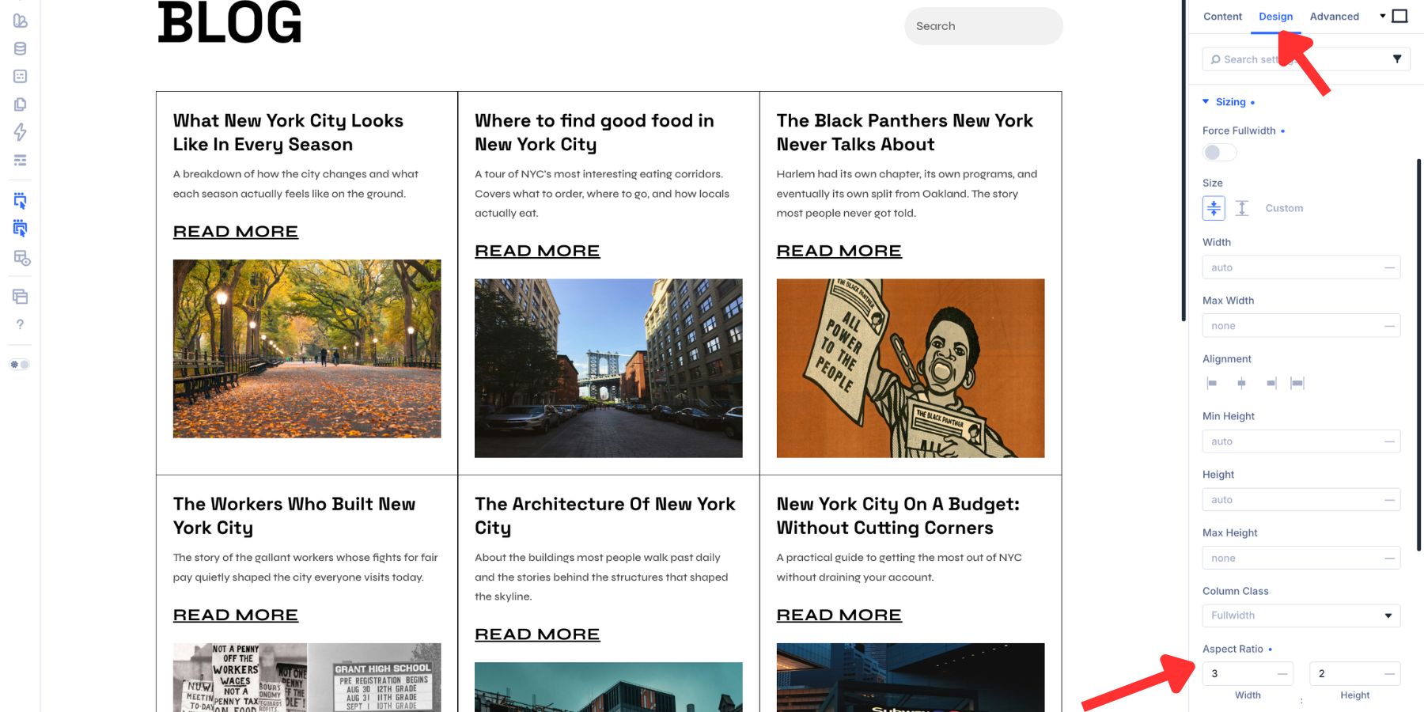Image resolution: width=1424 pixels, height=712 pixels.
Task: Select the stacked-frame element picker tool
Action: 20,229
